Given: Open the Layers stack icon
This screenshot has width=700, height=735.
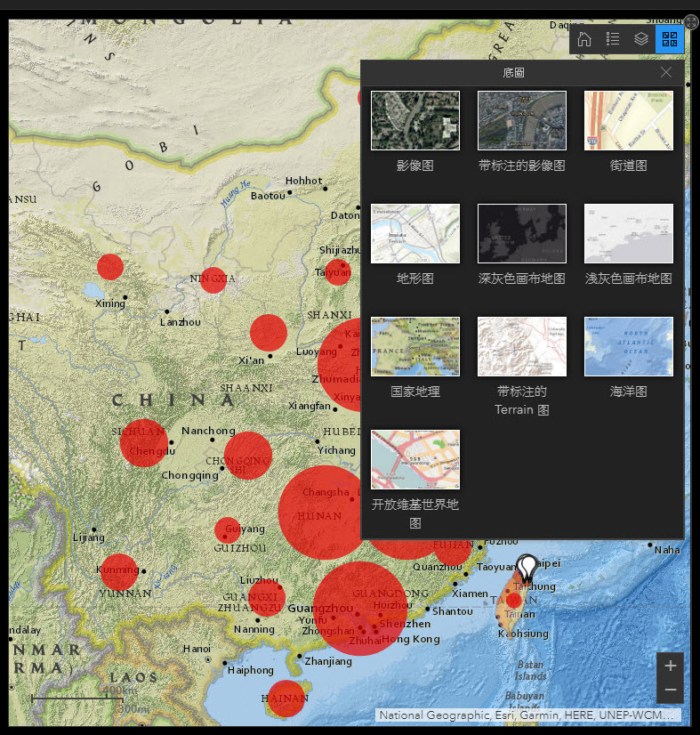Looking at the screenshot, I should tap(641, 39).
